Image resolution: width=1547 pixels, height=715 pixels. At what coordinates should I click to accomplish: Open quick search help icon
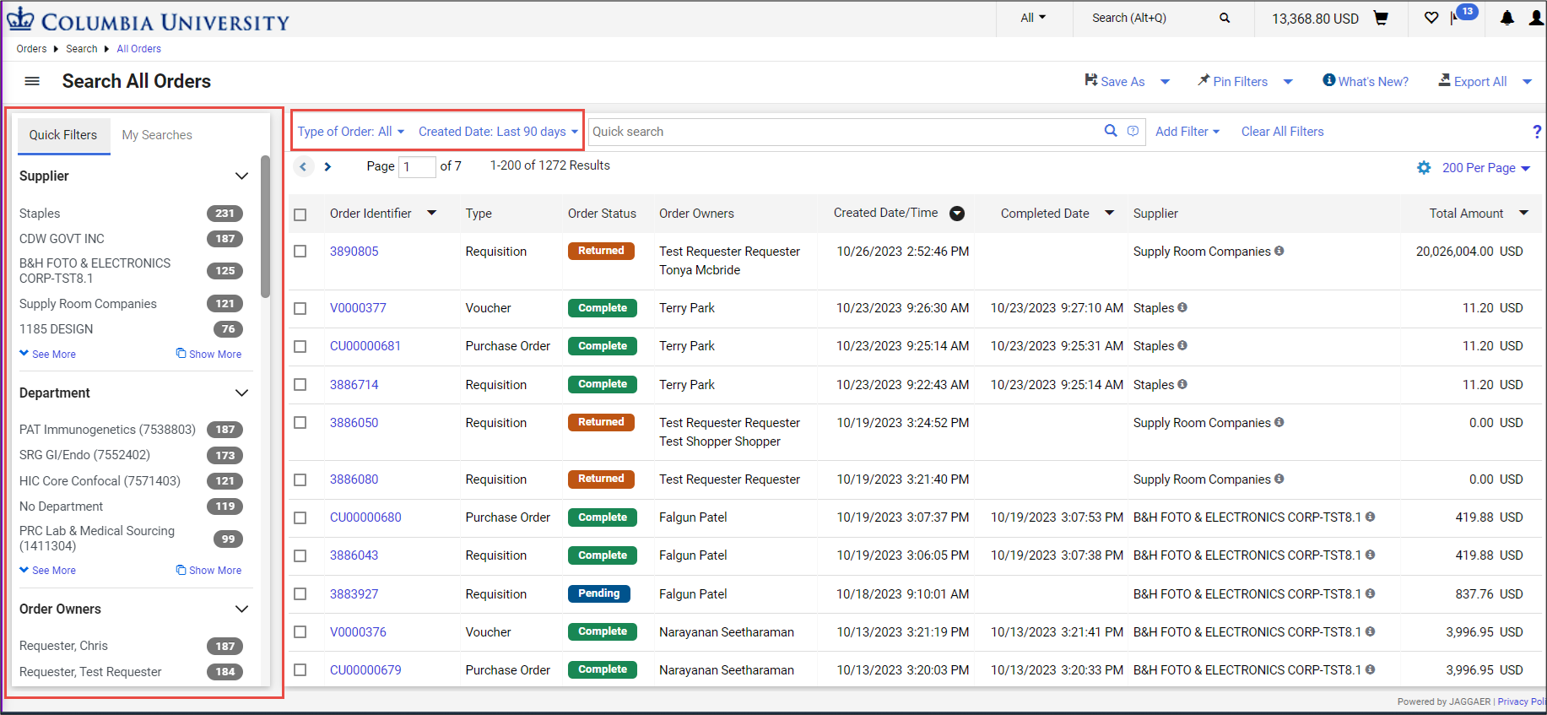point(1133,131)
